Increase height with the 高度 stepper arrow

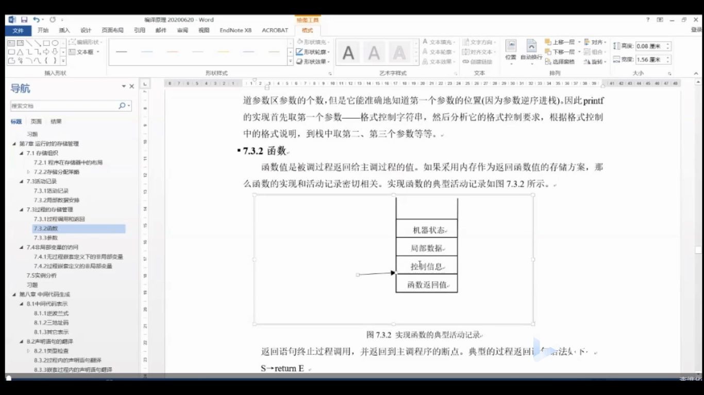coord(668,44)
